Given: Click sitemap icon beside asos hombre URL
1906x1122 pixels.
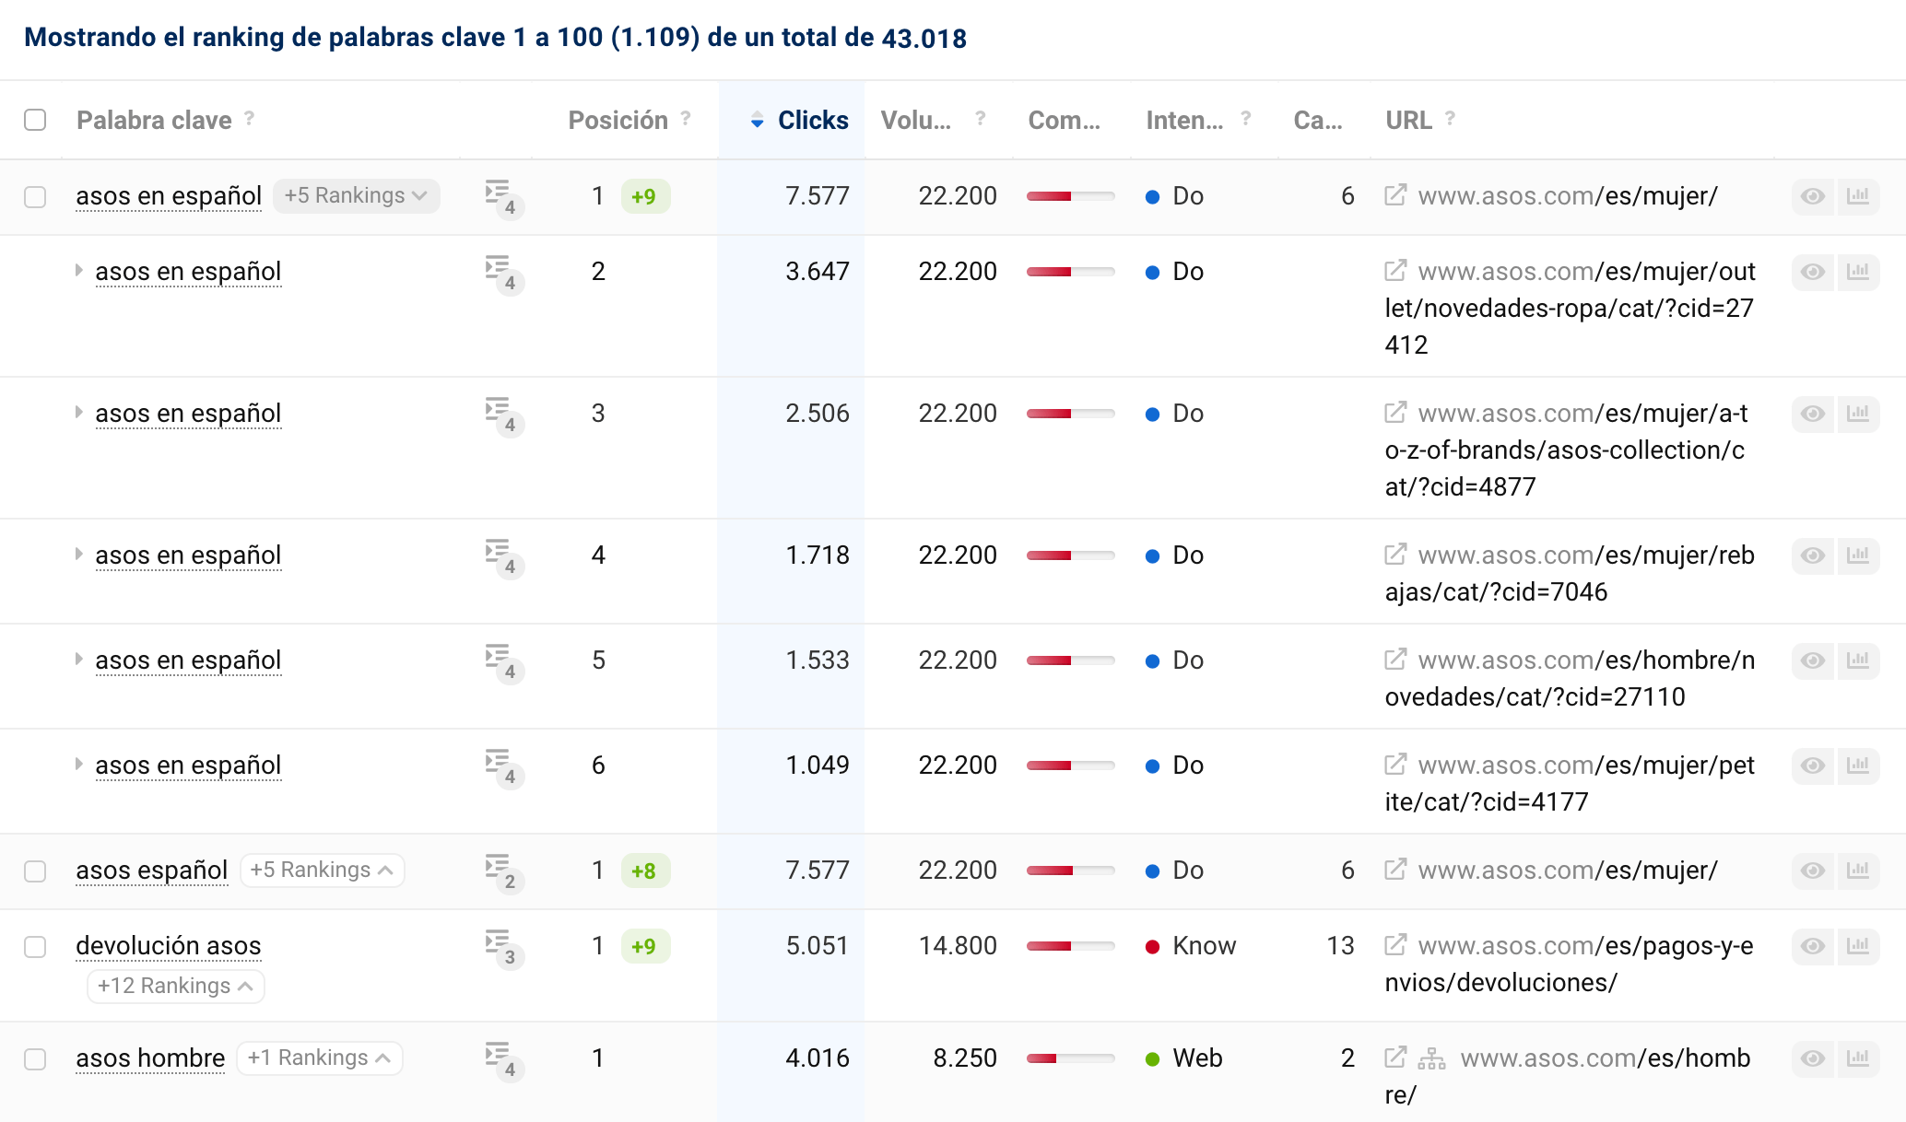Looking at the screenshot, I should [x=1431, y=1058].
